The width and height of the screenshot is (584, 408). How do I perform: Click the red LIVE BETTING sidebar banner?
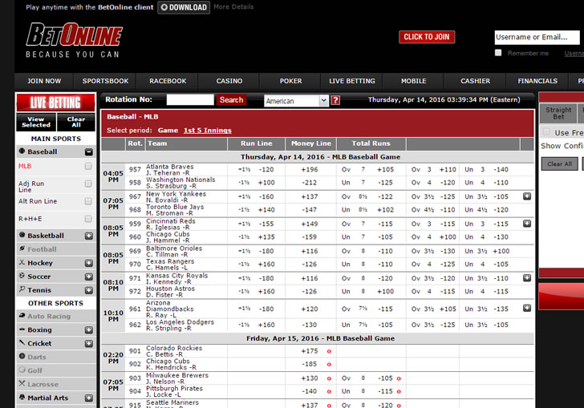(55, 103)
